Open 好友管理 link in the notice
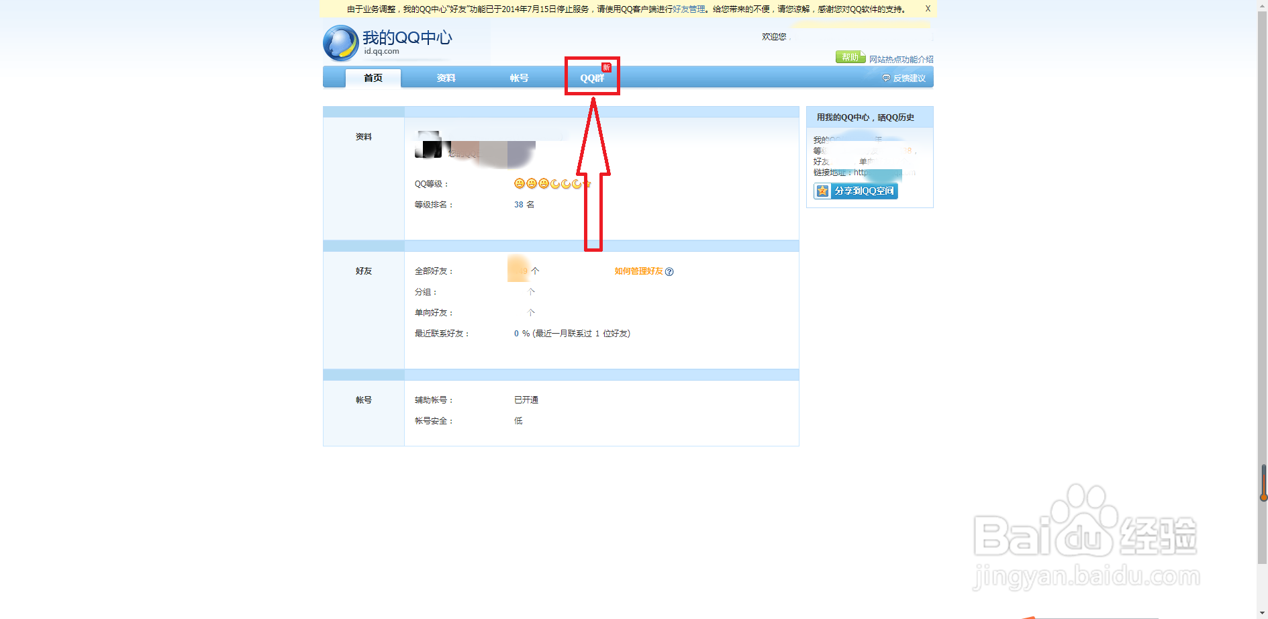1268x619 pixels. 689,9
